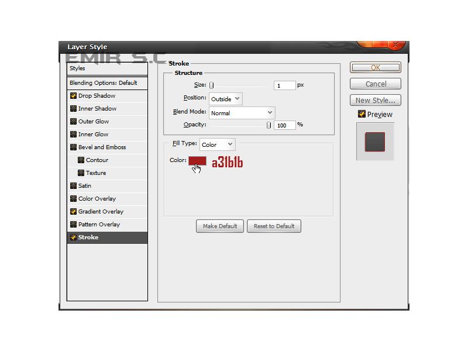
Task: Select the Gradient Overlay label
Action: (101, 212)
